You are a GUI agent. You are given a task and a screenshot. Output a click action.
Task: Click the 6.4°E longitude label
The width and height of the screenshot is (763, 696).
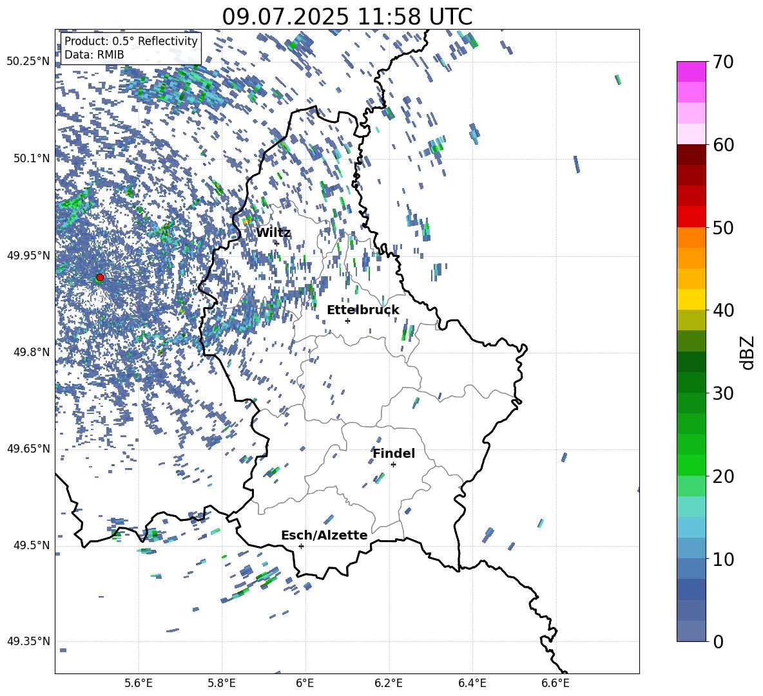click(472, 683)
